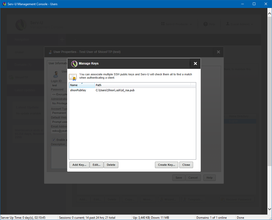Open the (Local Admin) user dropdown
This screenshot has width=272, height=220.
pyautogui.click(x=239, y=24)
